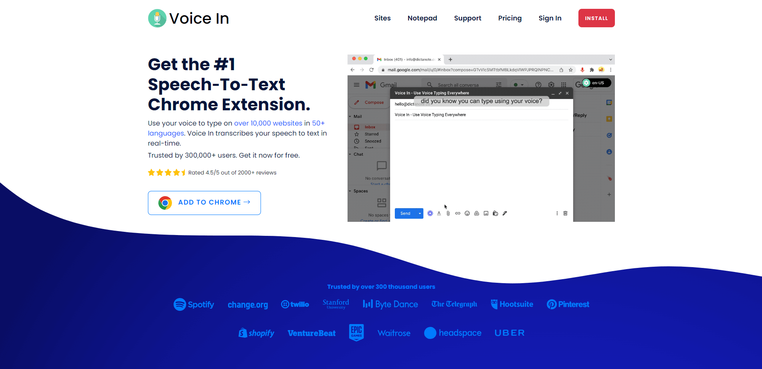Click the Byte Dance logo
The width and height of the screenshot is (762, 369).
390,304
